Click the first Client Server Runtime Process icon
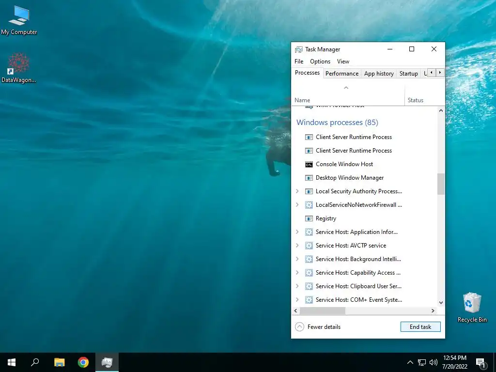Screen dimensions: 496x372 tap(309, 137)
